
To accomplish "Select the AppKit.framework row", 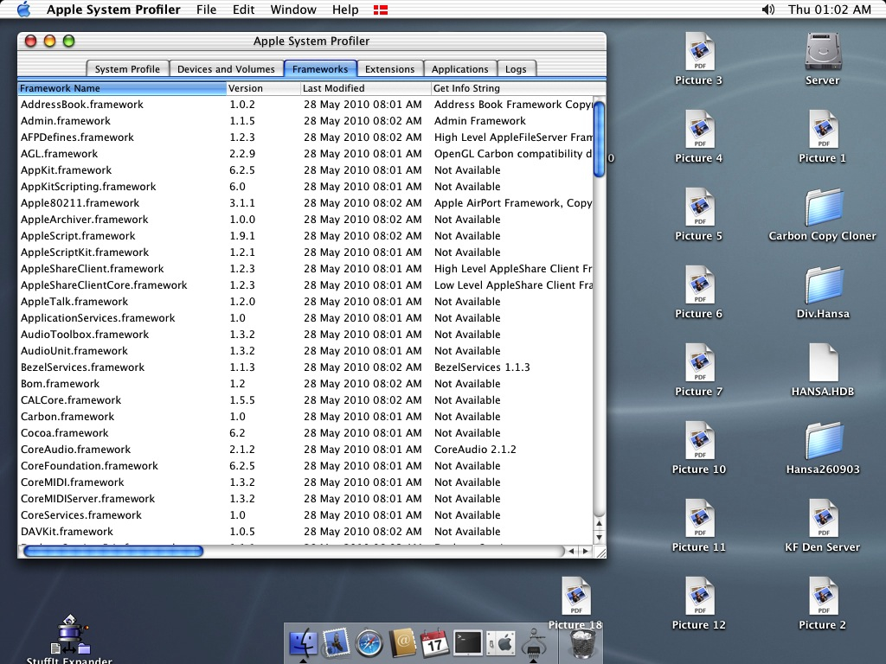I will [305, 170].
